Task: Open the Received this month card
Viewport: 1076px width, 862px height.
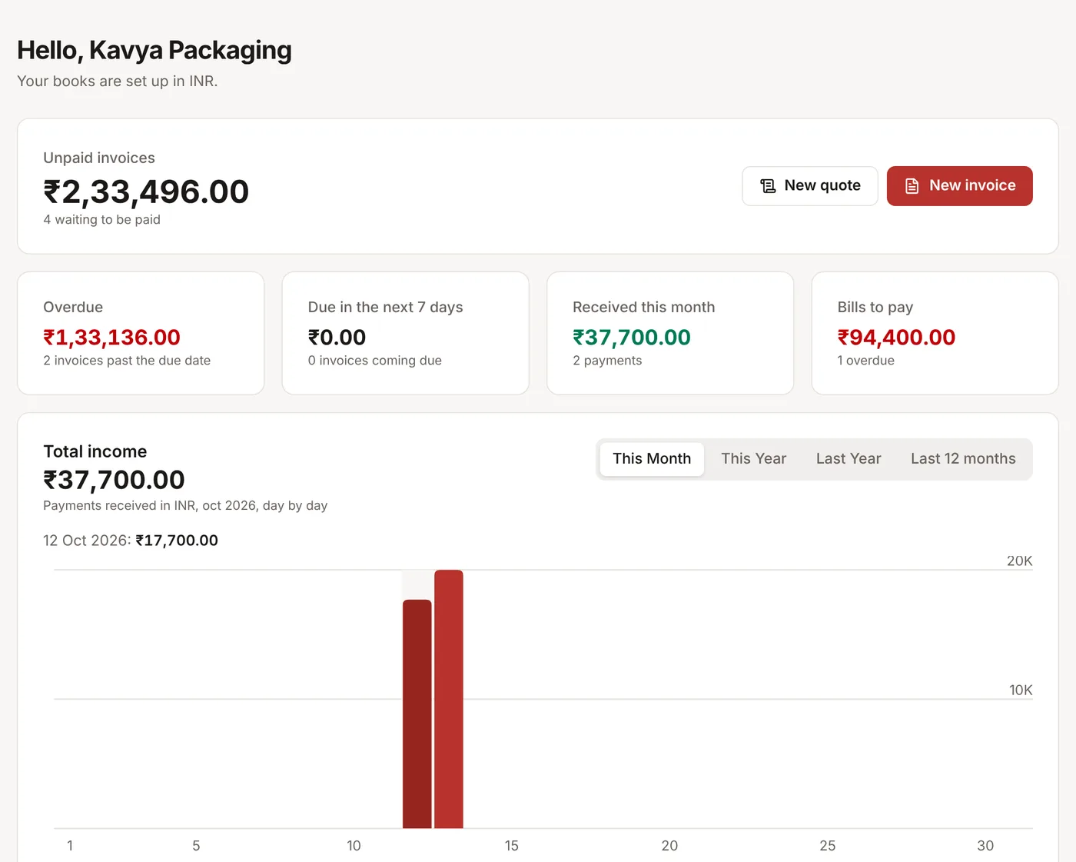Action: click(670, 333)
